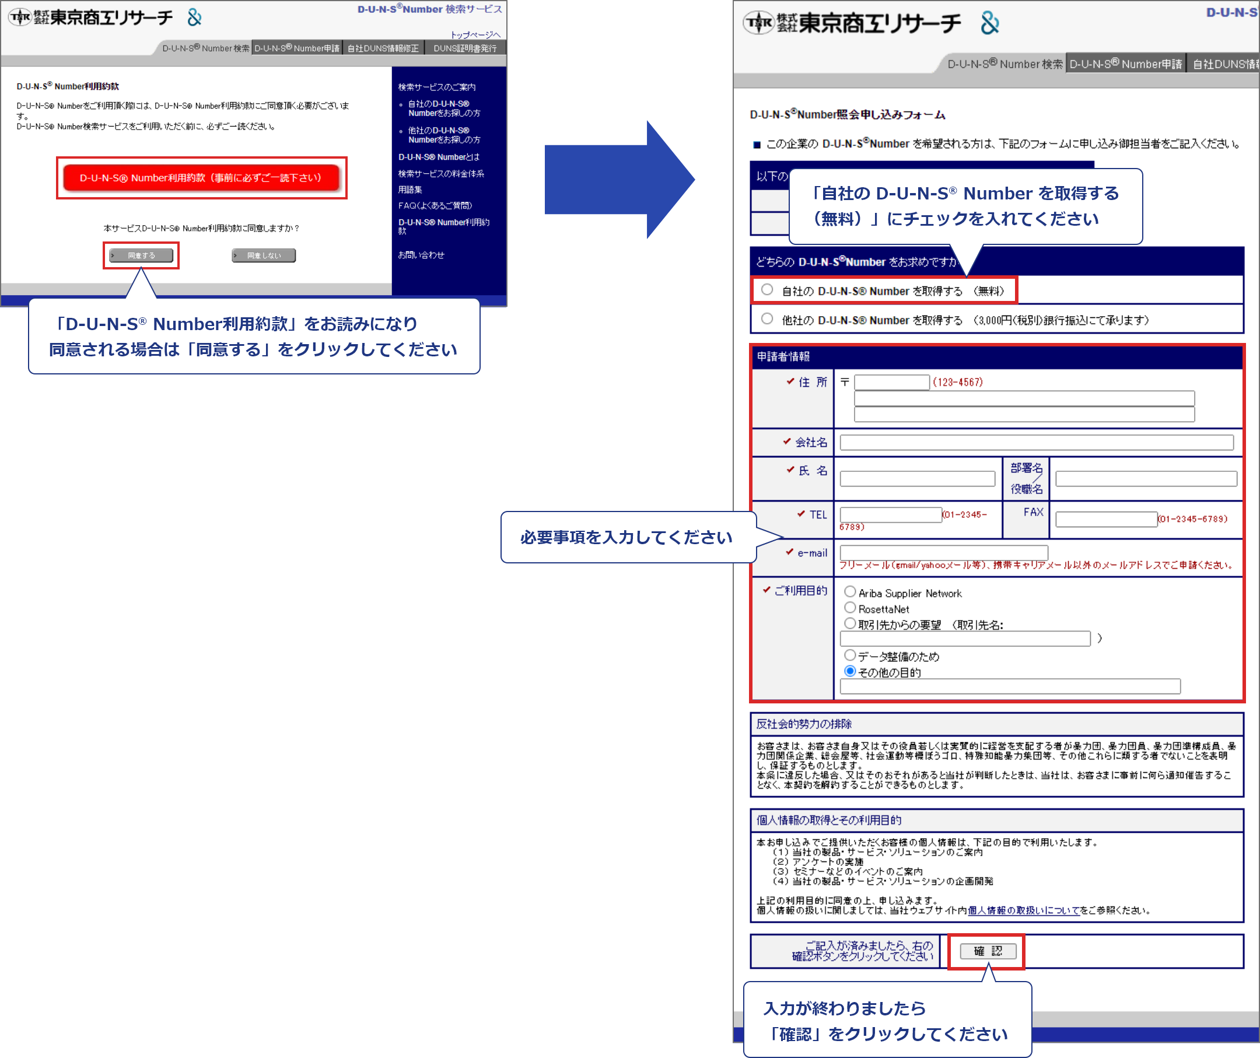Viewport: 1260px width, 1058px height.
Task: Click the first address line input
Action: (x=1024, y=399)
